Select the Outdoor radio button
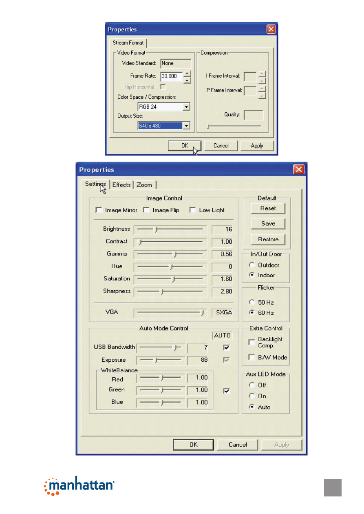 [252, 265]
